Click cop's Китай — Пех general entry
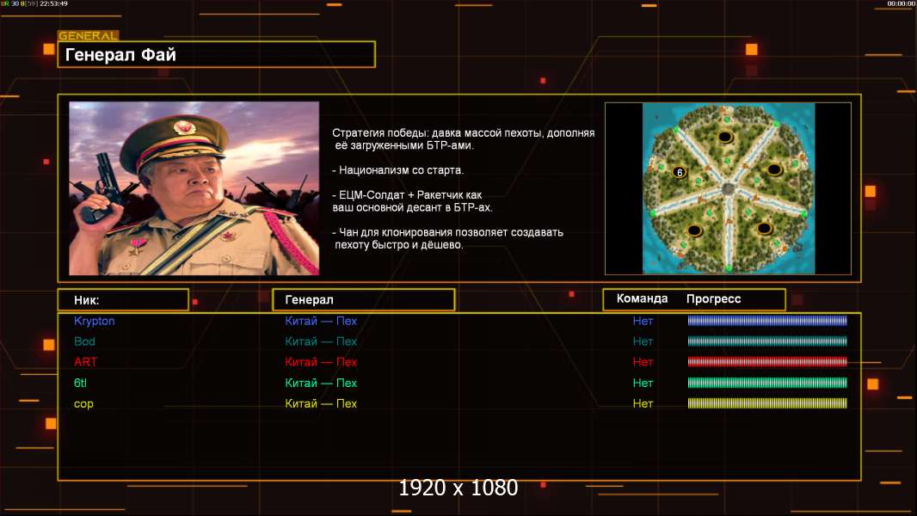The height and width of the screenshot is (516, 917). click(x=321, y=403)
